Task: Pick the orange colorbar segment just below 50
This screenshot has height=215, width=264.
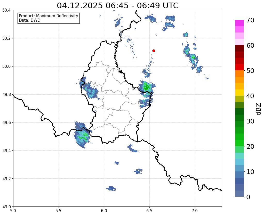Action: (x=239, y=74)
